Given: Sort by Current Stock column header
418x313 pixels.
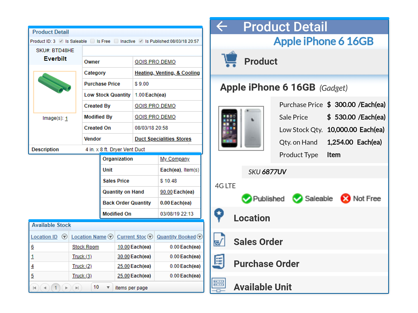Looking at the screenshot, I should [131, 237].
